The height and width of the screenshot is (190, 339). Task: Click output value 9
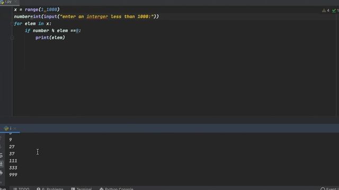[11, 140]
